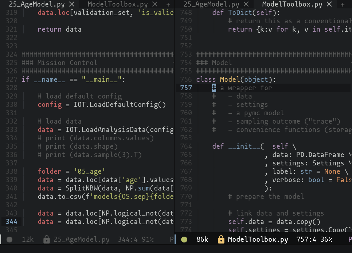Click the lock icon beside 25_AgeModel.py in modeline
352x253 pixels.
point(46,240)
